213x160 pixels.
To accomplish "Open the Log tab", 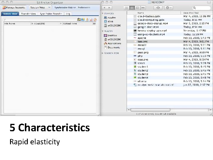I will pos(68,14).
